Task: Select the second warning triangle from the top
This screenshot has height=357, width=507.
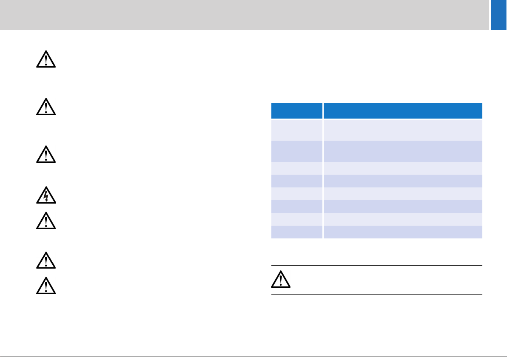Action: (x=46, y=108)
